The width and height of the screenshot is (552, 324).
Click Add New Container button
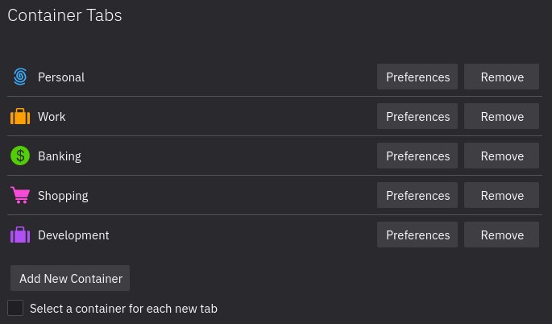pyautogui.click(x=71, y=278)
